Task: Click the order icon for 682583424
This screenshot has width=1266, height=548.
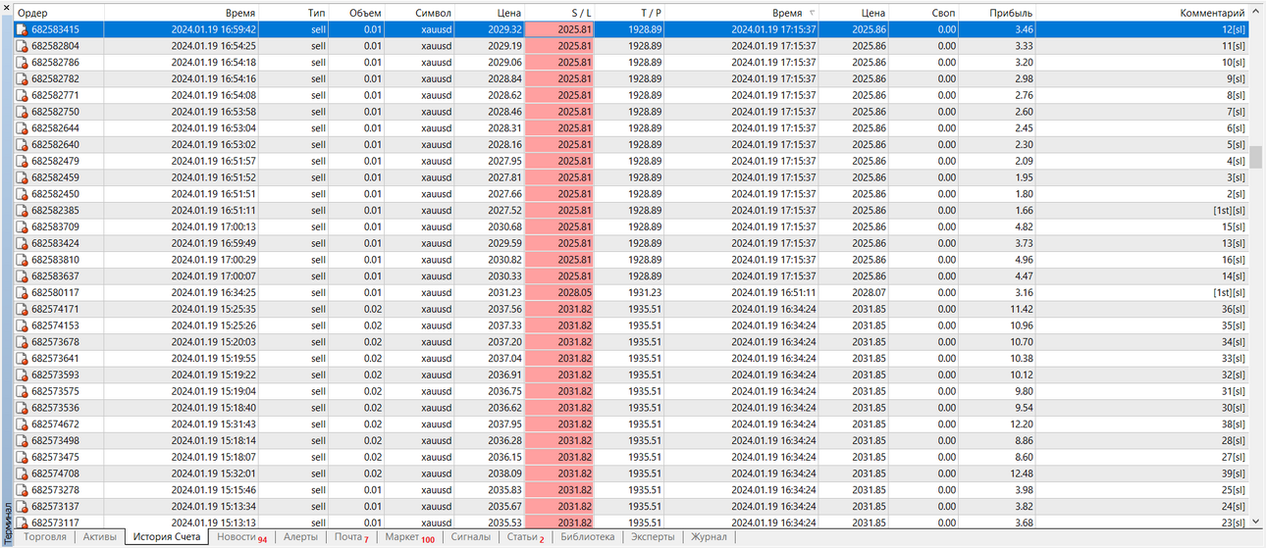Action: [x=22, y=243]
